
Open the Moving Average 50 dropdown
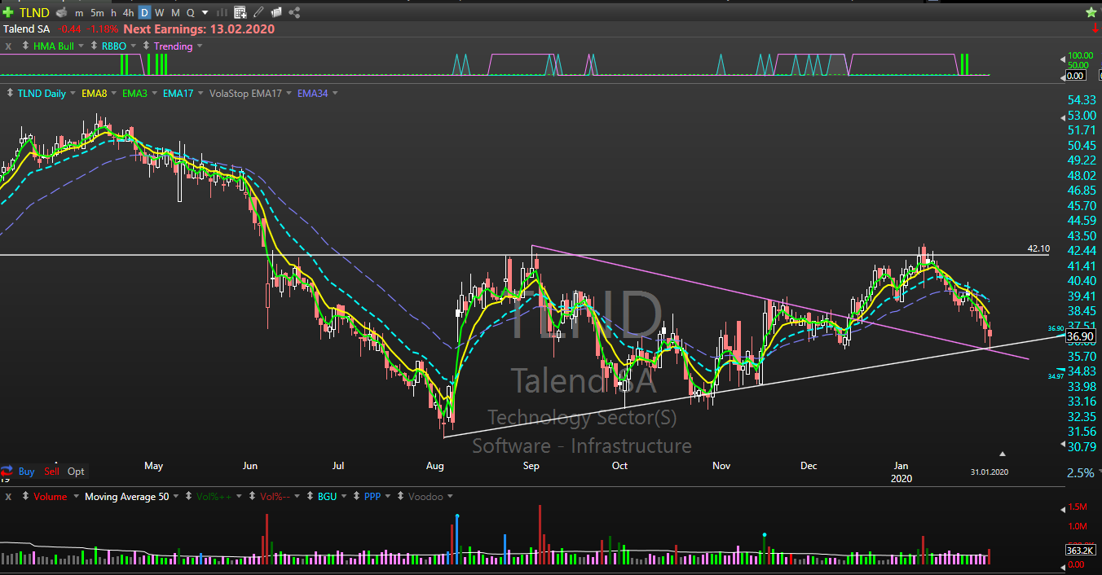174,496
